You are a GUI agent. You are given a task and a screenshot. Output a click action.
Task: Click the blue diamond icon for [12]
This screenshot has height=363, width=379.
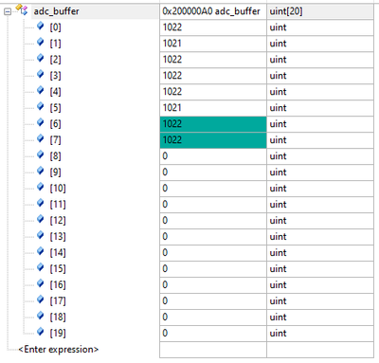(x=41, y=219)
